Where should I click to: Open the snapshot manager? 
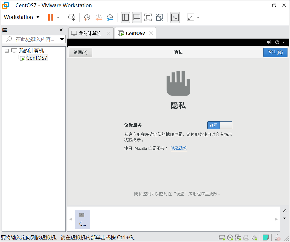[110, 17]
